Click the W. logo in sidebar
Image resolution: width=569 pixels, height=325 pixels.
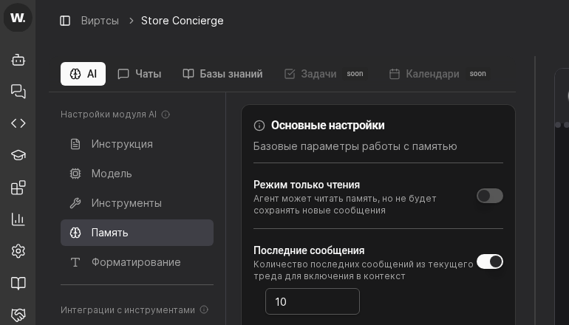tap(18, 18)
